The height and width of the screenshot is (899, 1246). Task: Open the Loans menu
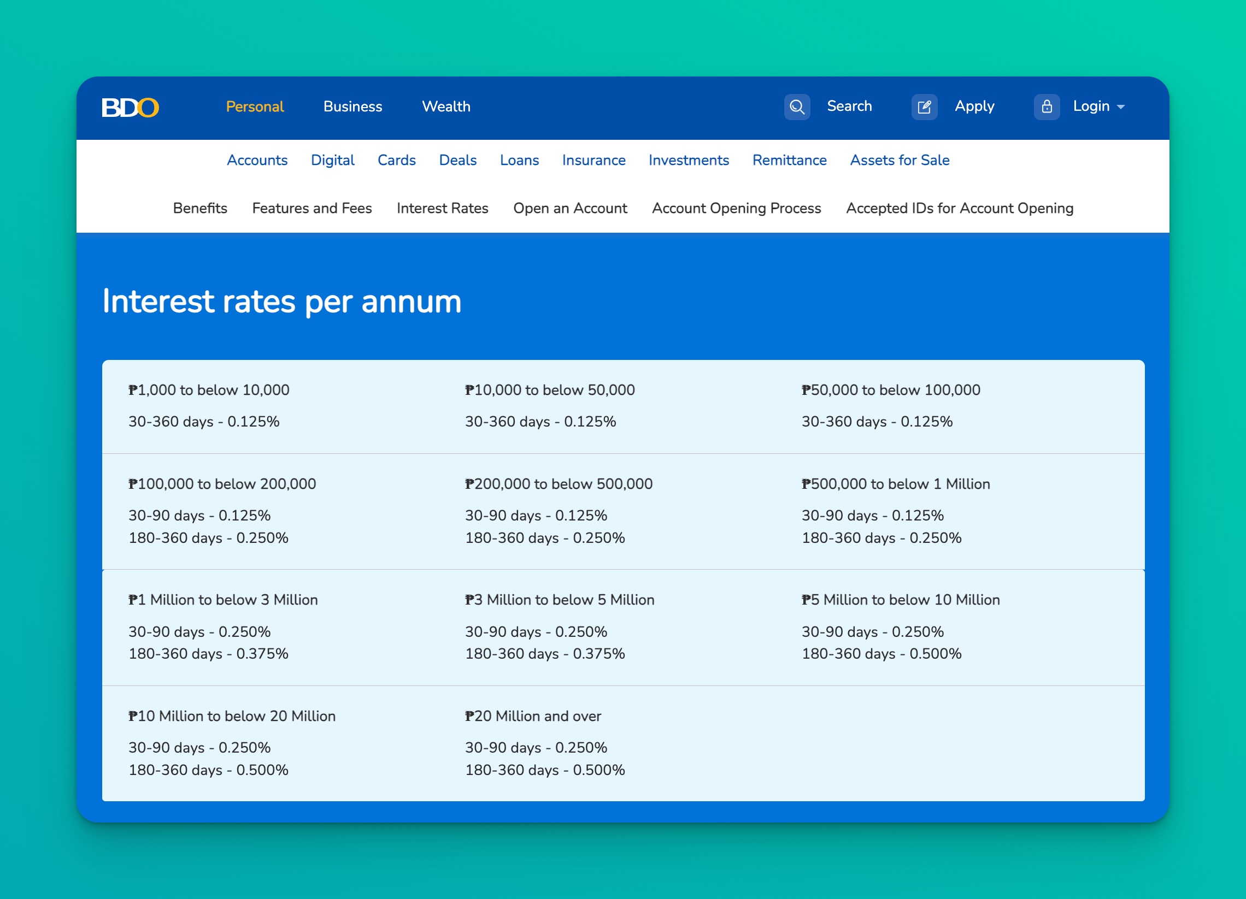coord(519,161)
